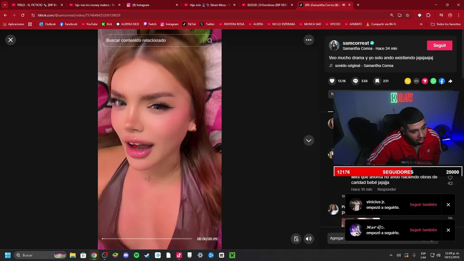Viewport: 464px width, 261px height.
Task: Expand hidden bookmarks with double chevron
Action: click(421, 24)
